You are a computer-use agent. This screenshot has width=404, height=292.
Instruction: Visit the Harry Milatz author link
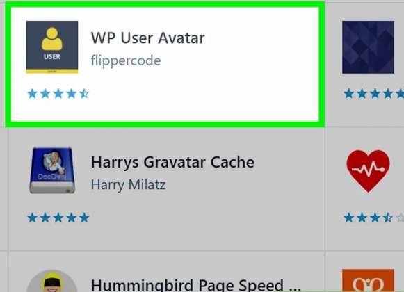pos(129,185)
